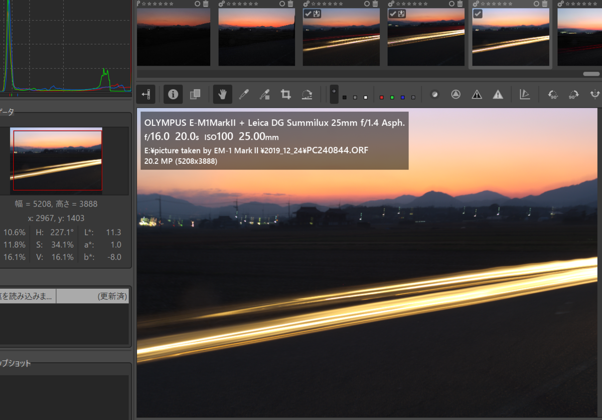602x420 pixels.
Task: Click processing gear icon on red-trail thumbnail
Action: 306,4
